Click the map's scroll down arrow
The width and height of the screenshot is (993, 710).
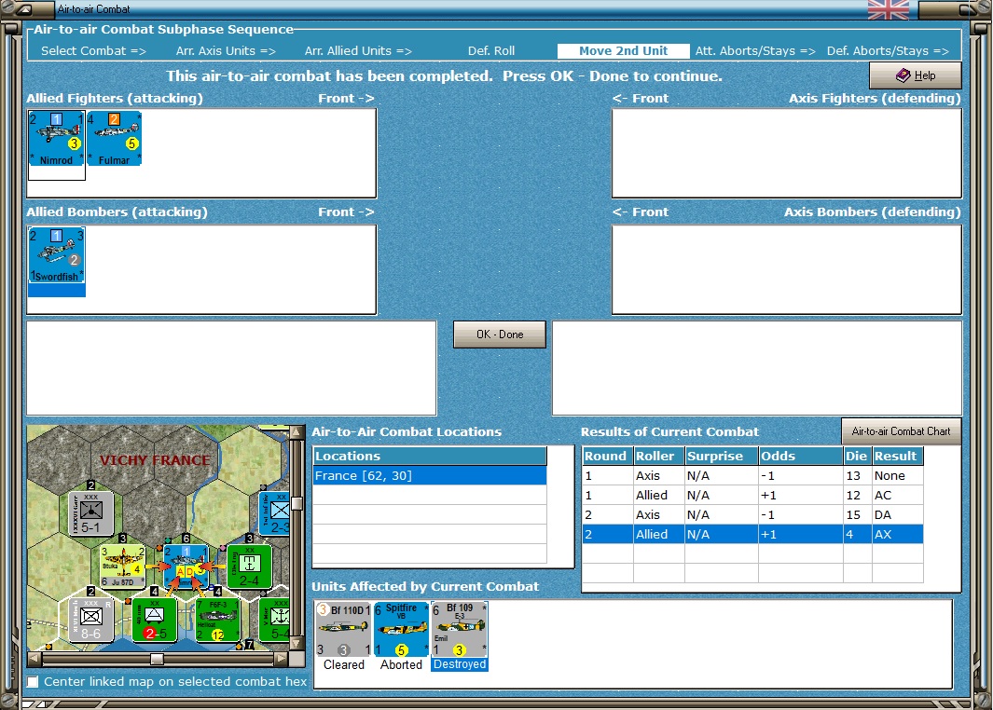coord(296,644)
